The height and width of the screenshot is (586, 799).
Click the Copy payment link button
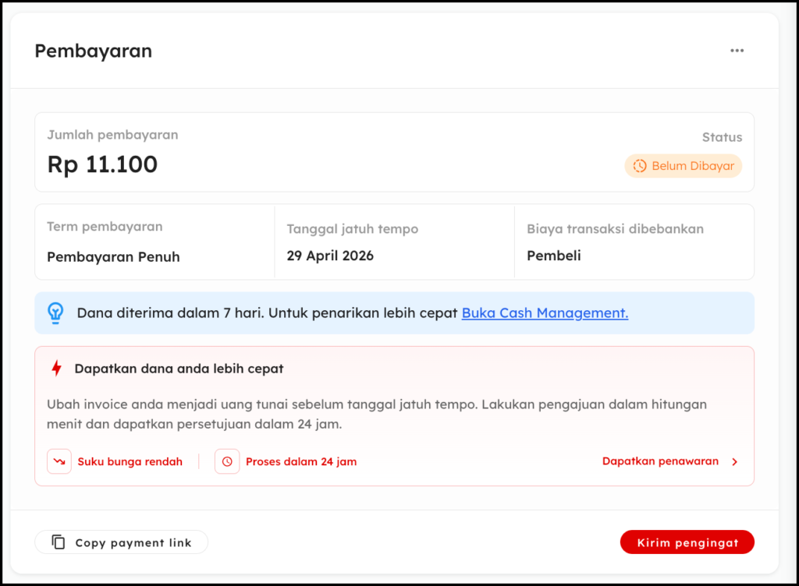122,542
